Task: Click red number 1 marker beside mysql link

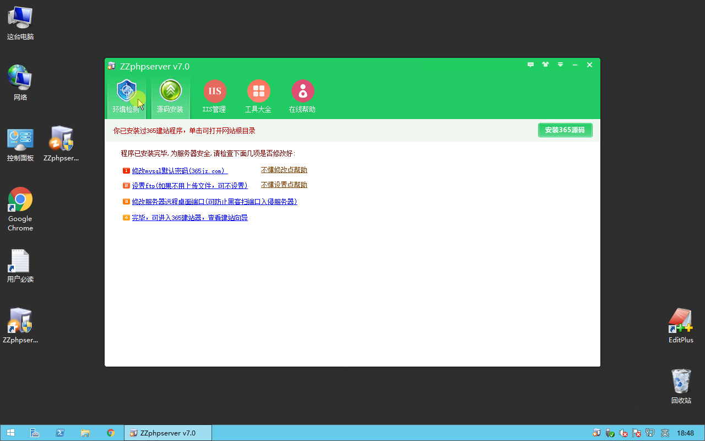Action: tap(126, 171)
